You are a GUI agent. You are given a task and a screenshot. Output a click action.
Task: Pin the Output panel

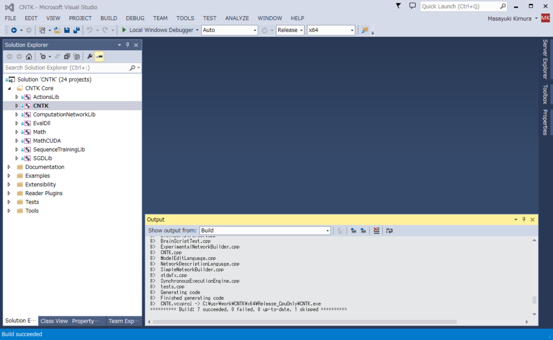pyautogui.click(x=524, y=219)
